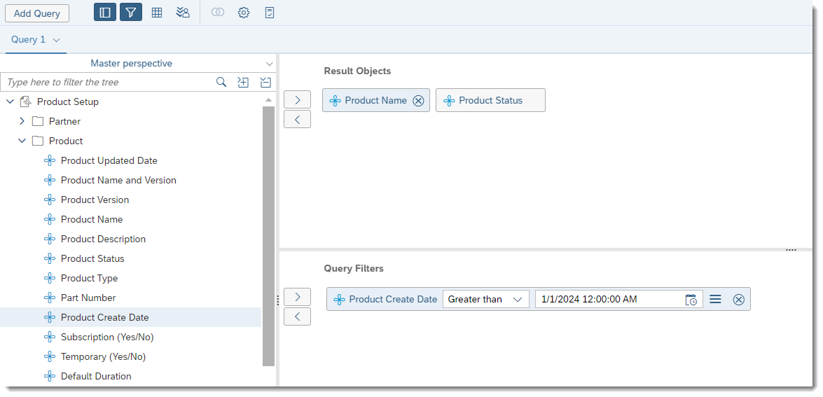Image resolution: width=823 pixels, height=397 pixels.
Task: Remove the Product Create Date filter
Action: pos(738,300)
